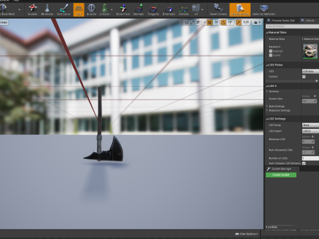Viewport: 319px width, 239px height.
Task: Click the UV toolbar button
Action: pyautogui.click(x=196, y=10)
